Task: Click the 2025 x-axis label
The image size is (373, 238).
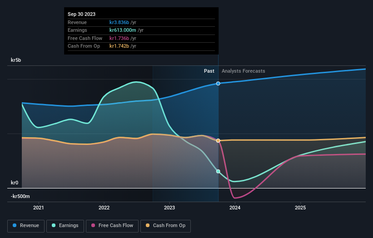Action: 300,208
